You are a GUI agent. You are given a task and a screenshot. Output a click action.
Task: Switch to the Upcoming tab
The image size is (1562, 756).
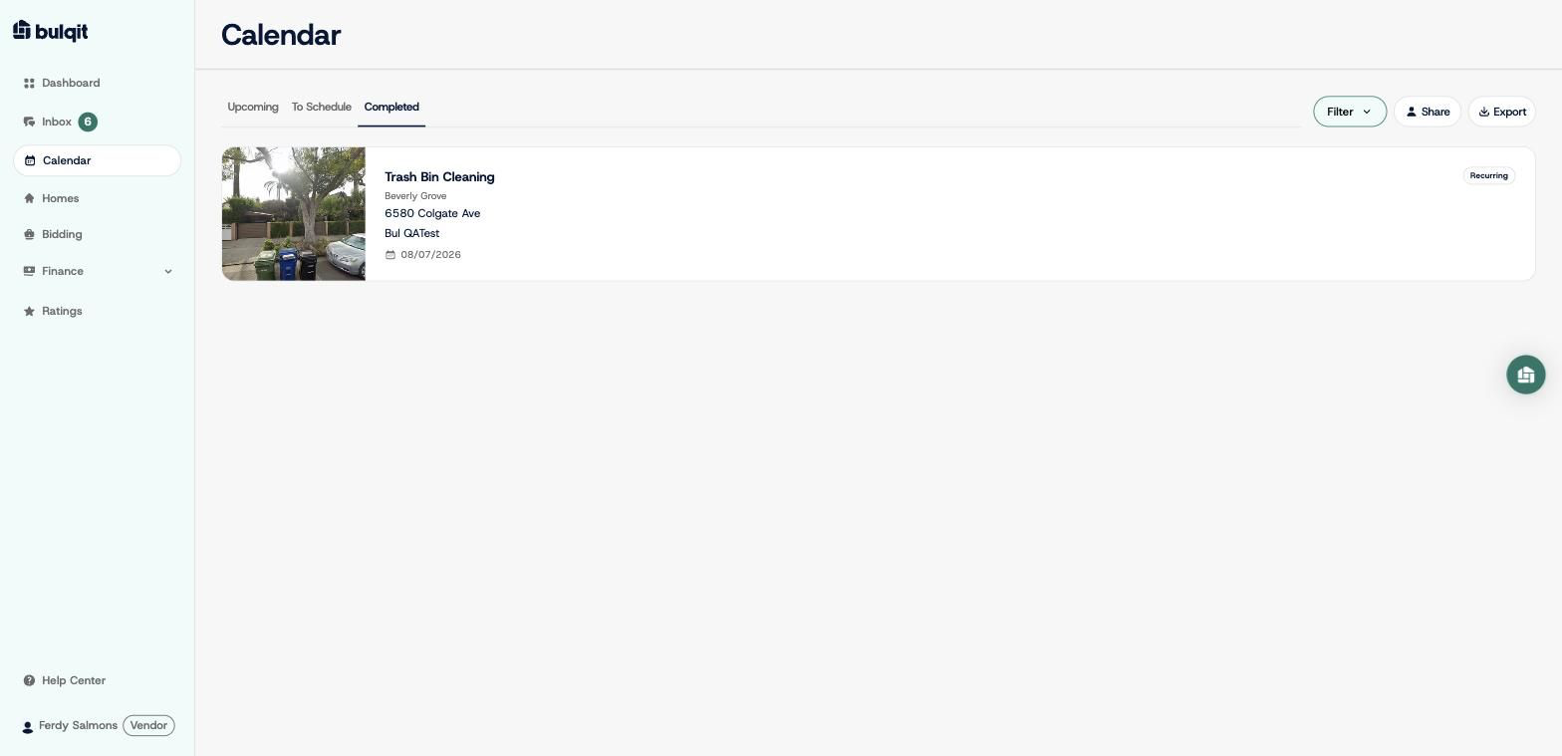tap(253, 107)
